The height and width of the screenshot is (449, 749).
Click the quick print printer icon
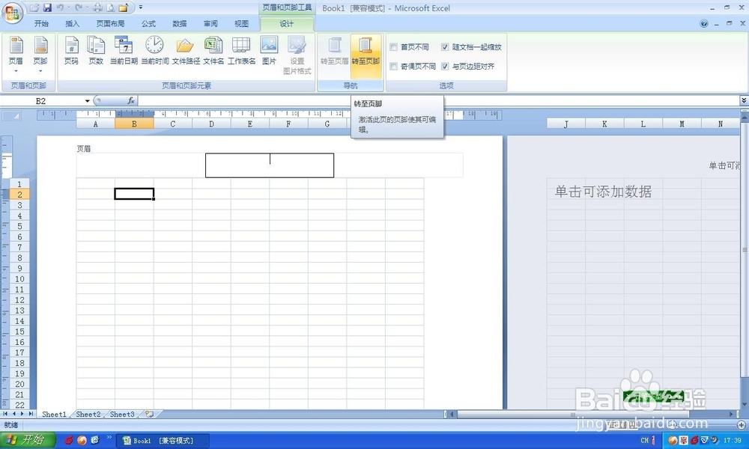pyautogui.click(x=97, y=7)
